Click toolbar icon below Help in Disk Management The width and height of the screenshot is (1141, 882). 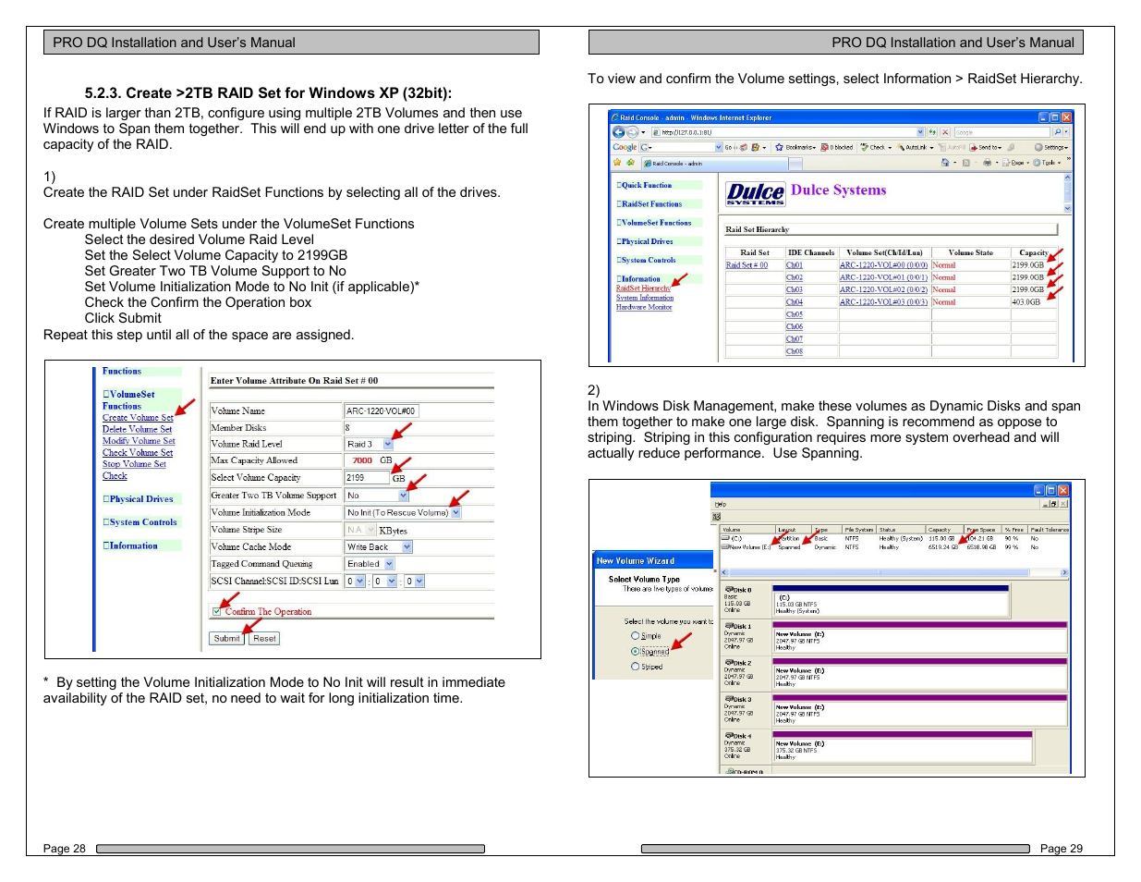click(717, 517)
